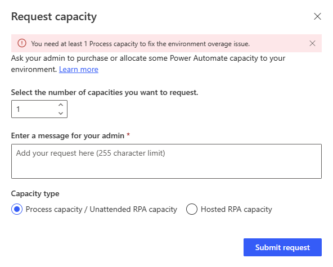
Task: Click the Hosted RPA capacity label text
Action: 236,210
